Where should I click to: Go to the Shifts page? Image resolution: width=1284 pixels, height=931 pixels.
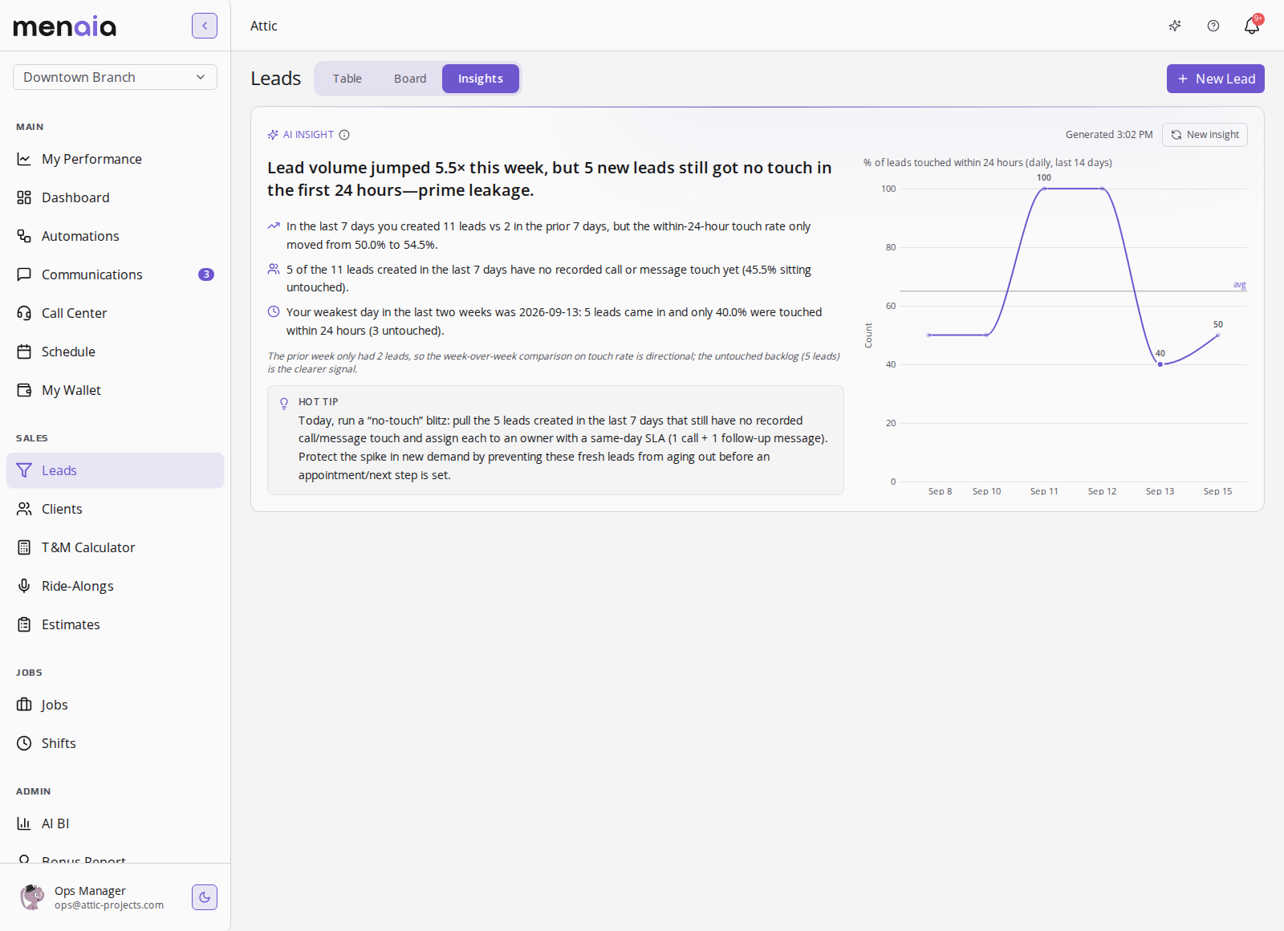point(115,743)
